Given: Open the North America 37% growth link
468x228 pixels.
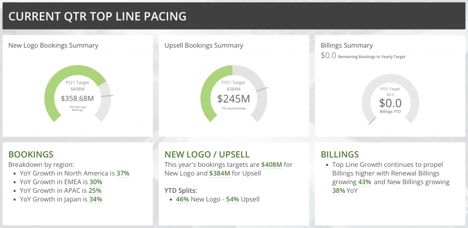Looking at the screenshot, I should coord(123,173).
